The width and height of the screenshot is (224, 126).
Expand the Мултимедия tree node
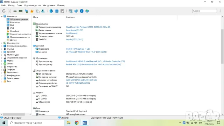(2, 55)
